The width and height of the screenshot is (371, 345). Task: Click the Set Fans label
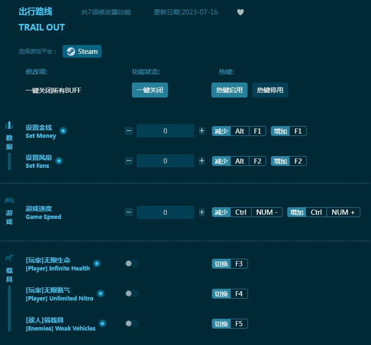37,166
